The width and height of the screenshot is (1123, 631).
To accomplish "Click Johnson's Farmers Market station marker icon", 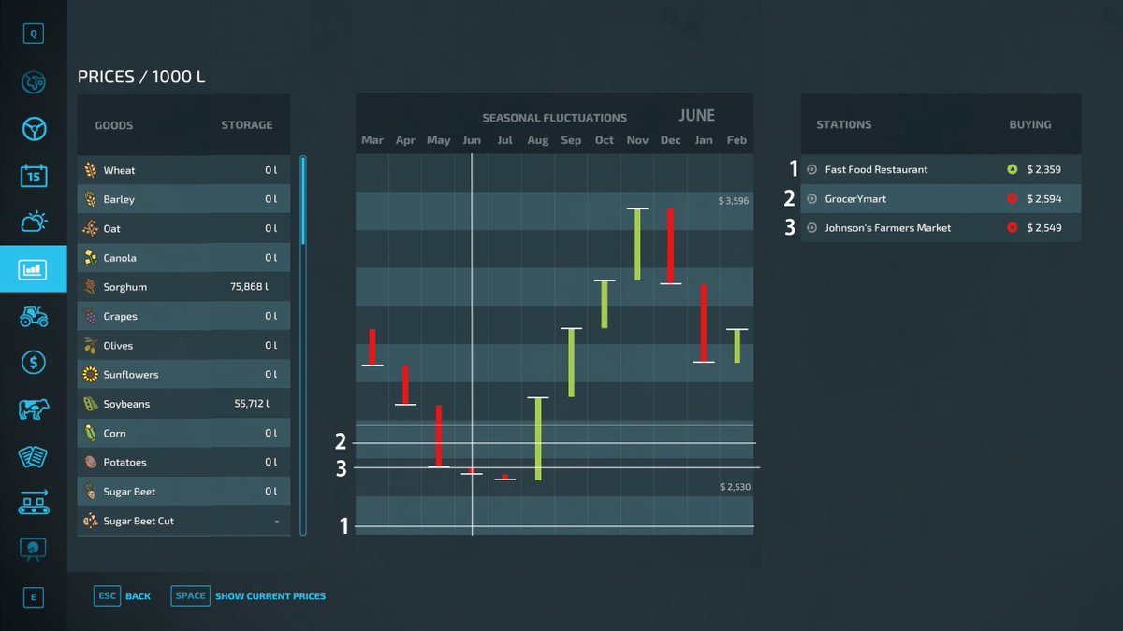I will [811, 228].
